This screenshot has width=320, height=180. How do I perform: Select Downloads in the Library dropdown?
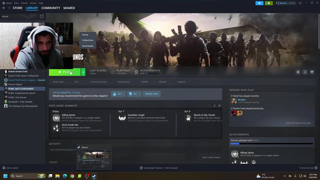point(88,46)
